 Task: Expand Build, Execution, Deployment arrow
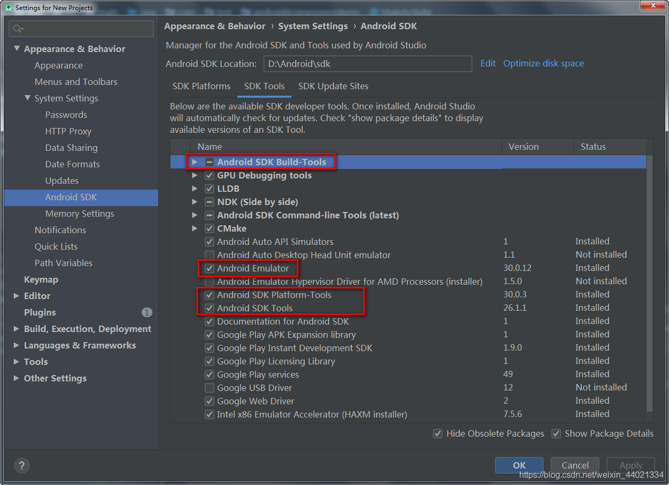pos(16,329)
